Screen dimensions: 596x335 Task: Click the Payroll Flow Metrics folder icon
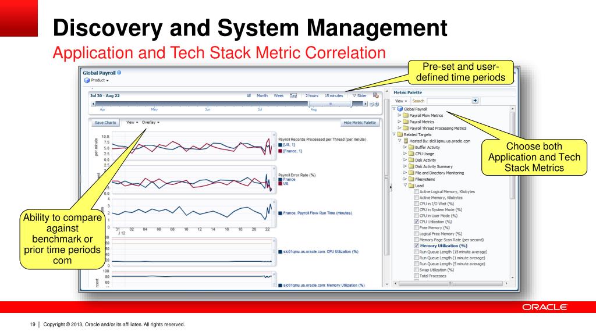pyautogui.click(x=406, y=116)
